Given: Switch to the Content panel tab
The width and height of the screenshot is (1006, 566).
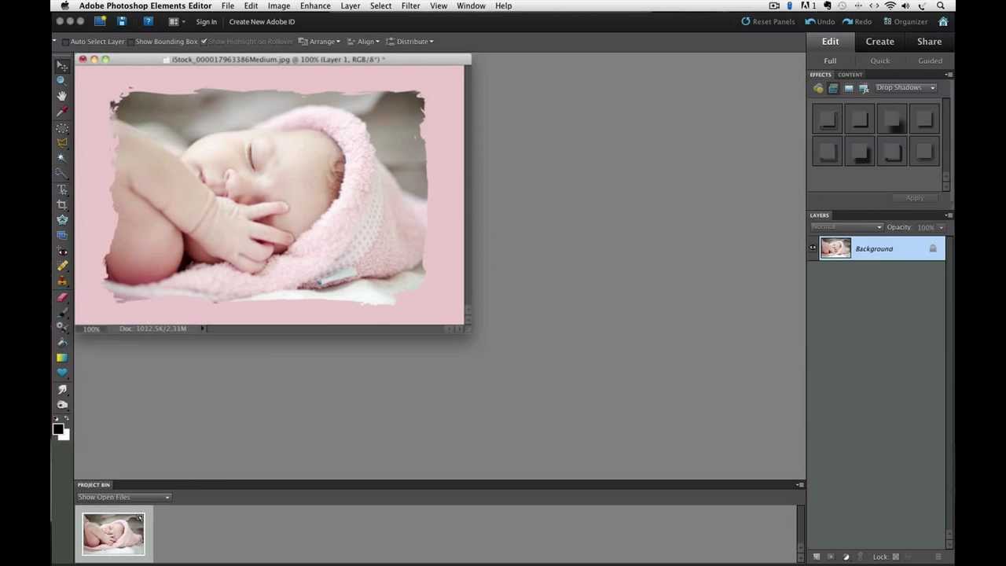Looking at the screenshot, I should coord(850,75).
